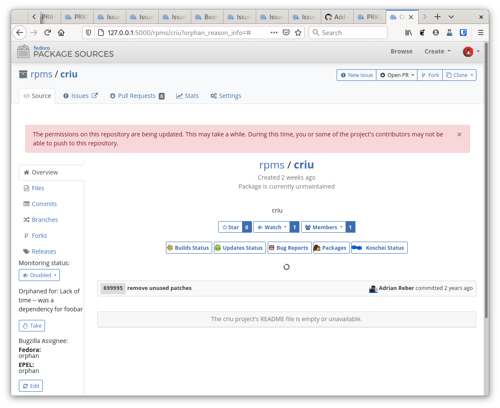
Task: Open the user avatar menu
Action: [471, 51]
